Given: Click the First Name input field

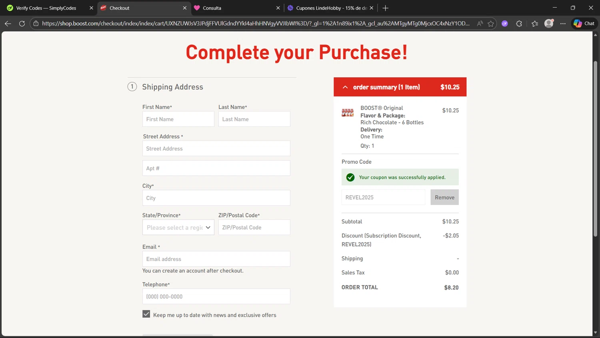Looking at the screenshot, I should coord(178,119).
